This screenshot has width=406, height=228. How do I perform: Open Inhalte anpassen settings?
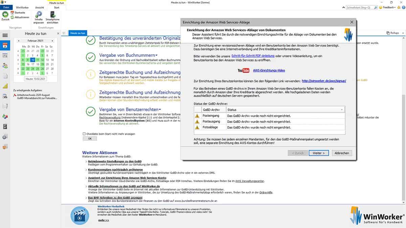point(39,17)
